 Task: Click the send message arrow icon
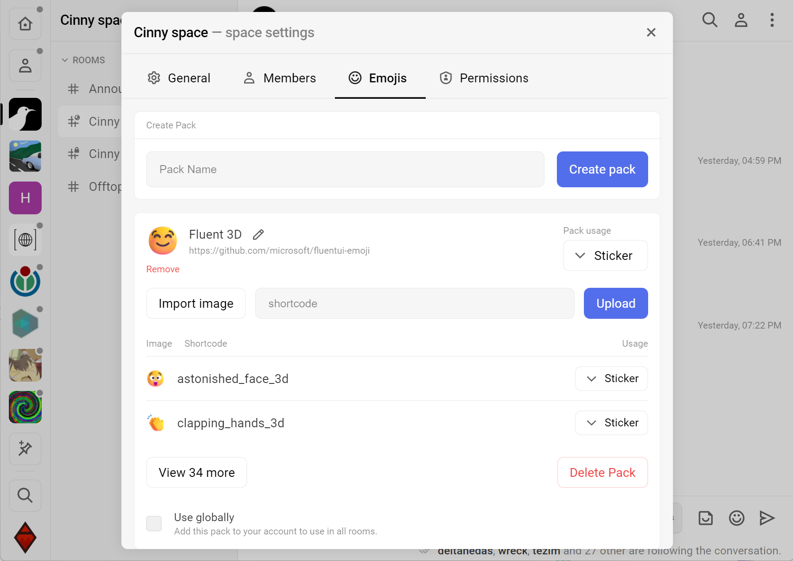point(767,518)
